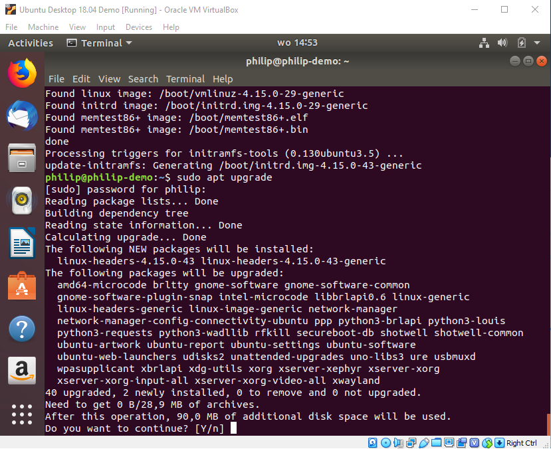The width and height of the screenshot is (551, 449).
Task: Minimize the terminal window
Action: coord(515,61)
